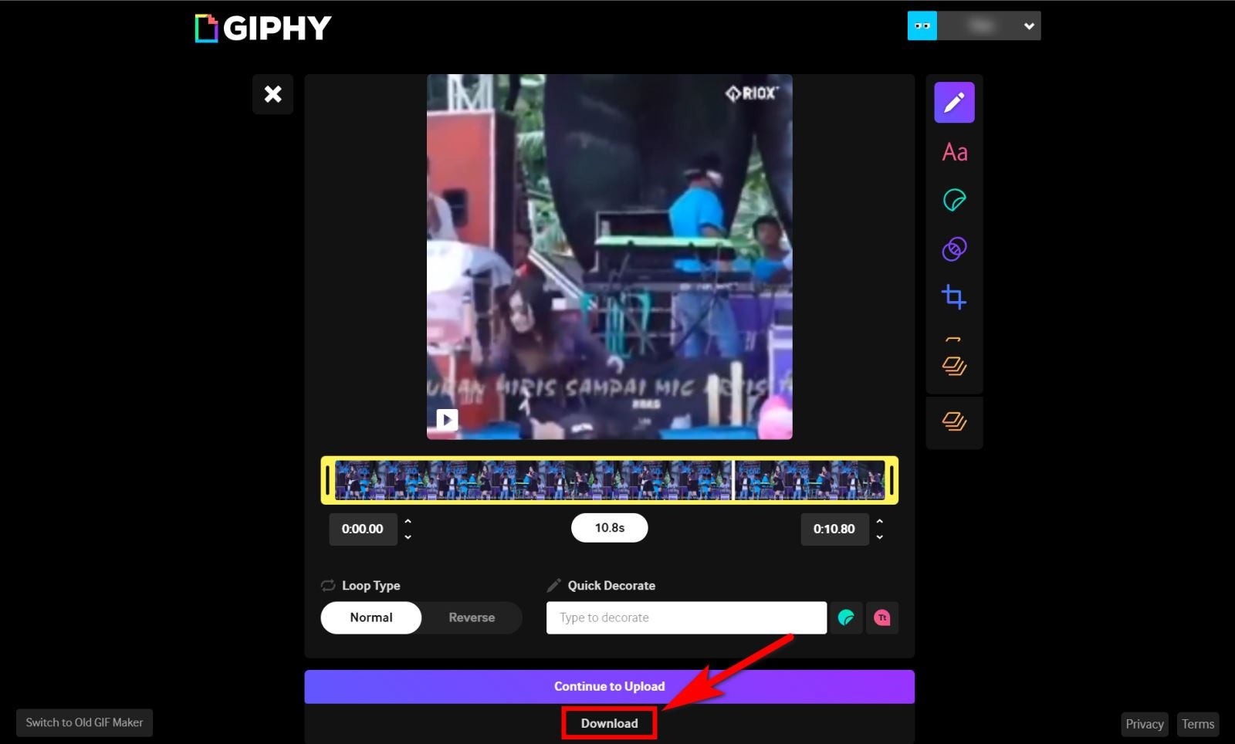The height and width of the screenshot is (744, 1235).
Task: Click the left yellow trim handle
Action: coord(328,480)
